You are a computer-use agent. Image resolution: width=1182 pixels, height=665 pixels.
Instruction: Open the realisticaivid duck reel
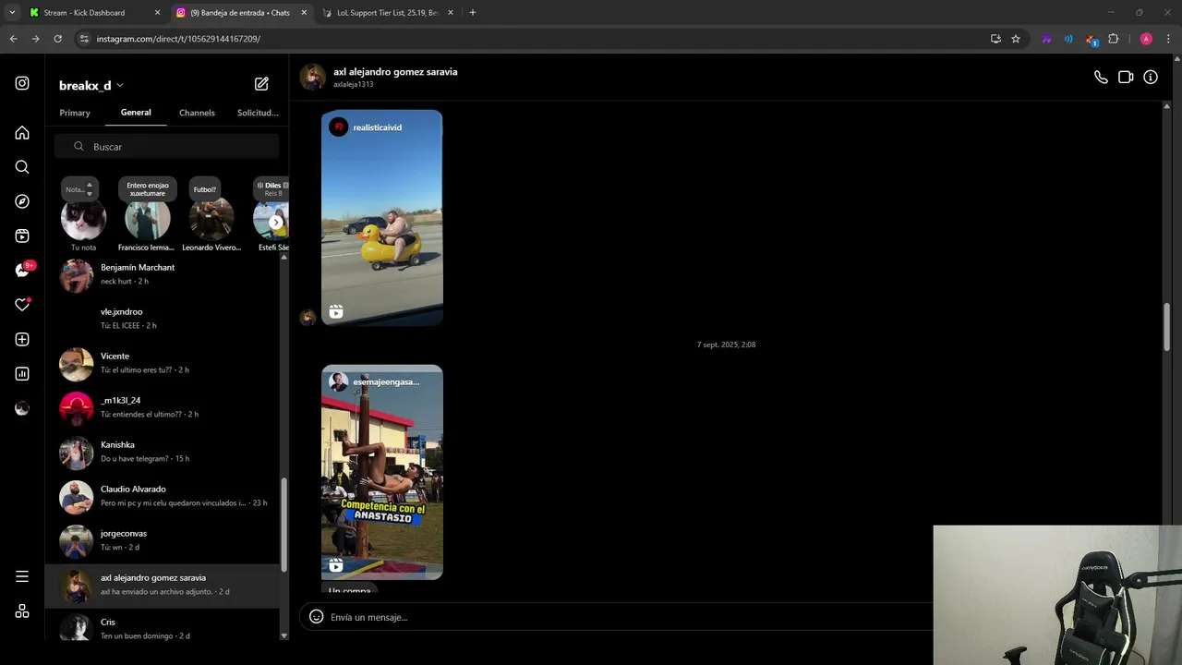point(382,218)
